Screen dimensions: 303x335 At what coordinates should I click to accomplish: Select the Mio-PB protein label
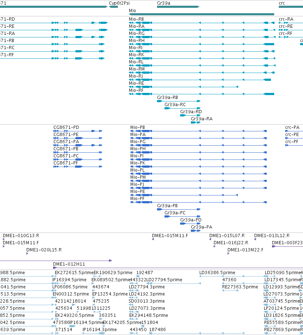[x=137, y=127]
